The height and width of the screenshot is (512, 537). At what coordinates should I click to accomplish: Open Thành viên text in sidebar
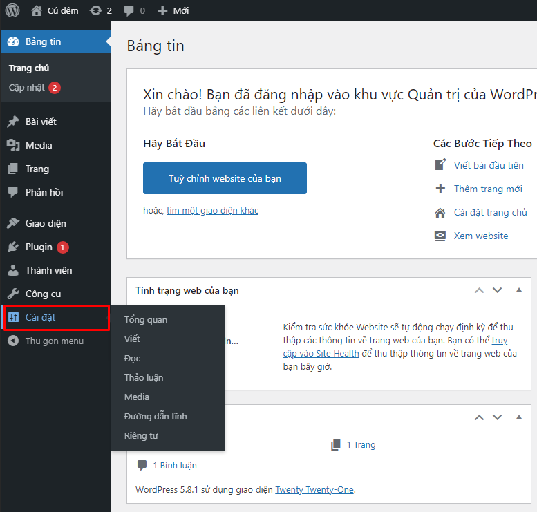[49, 270]
